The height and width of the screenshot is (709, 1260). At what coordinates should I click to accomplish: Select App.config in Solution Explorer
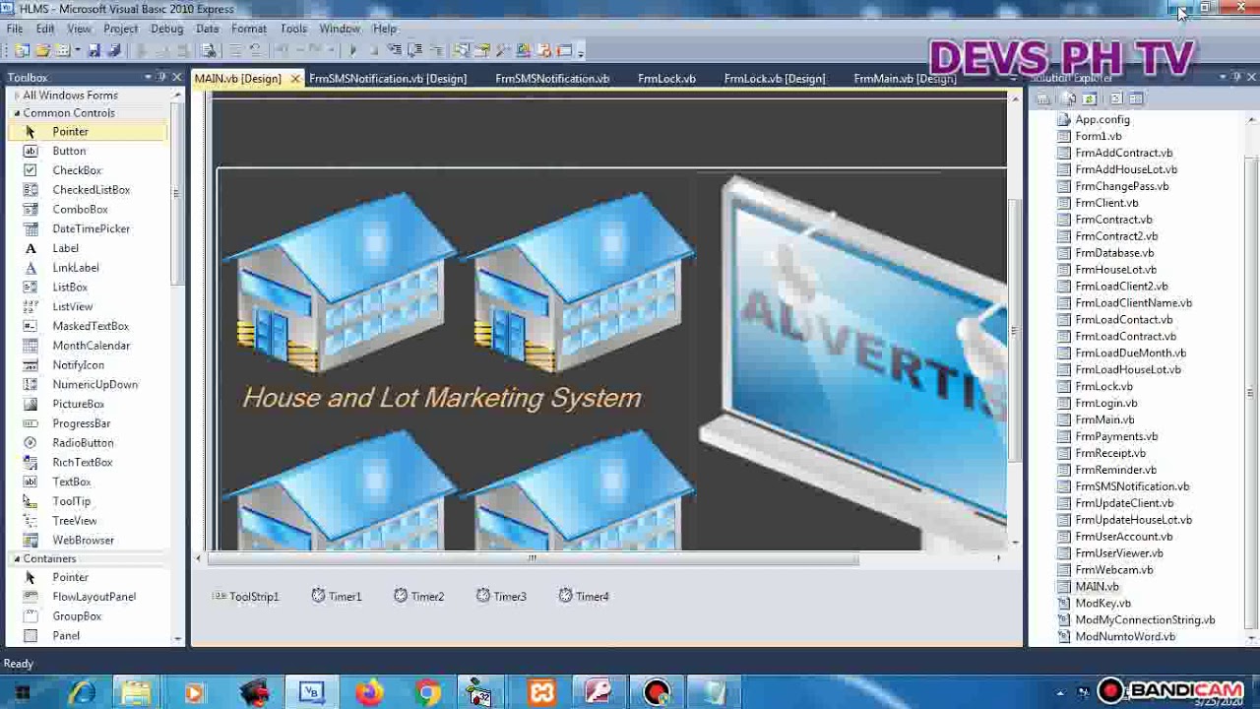pyautogui.click(x=1102, y=119)
